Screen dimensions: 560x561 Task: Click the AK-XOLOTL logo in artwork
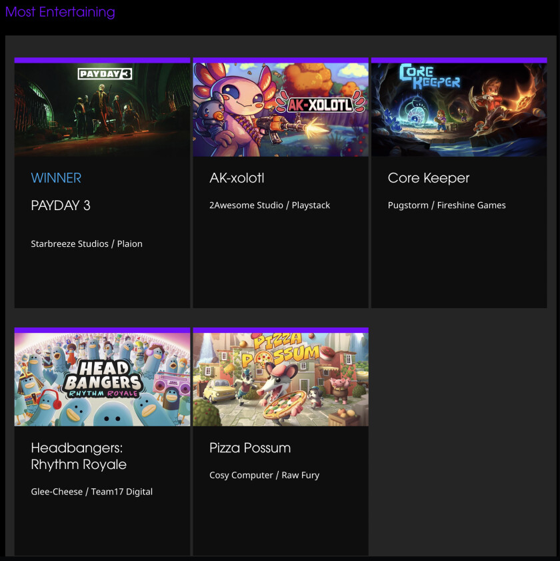[320, 104]
